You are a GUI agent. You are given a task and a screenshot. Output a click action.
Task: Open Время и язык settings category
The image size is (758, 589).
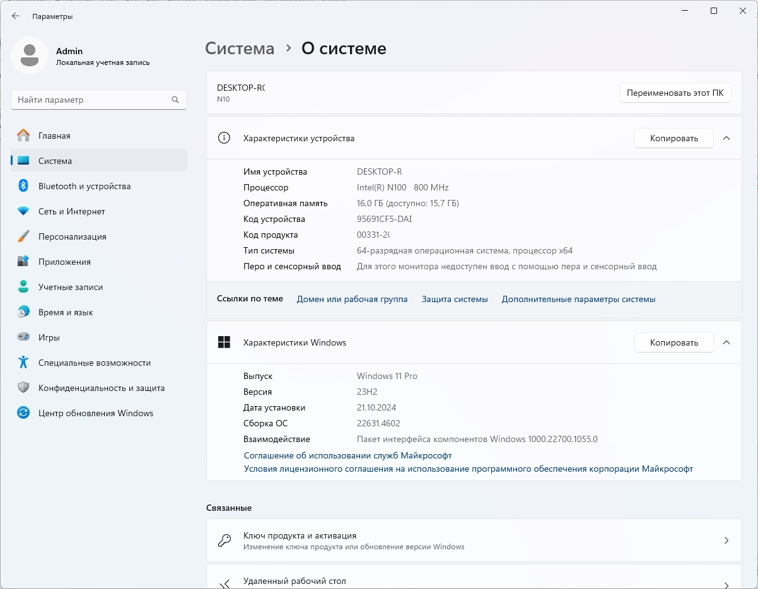tap(66, 312)
